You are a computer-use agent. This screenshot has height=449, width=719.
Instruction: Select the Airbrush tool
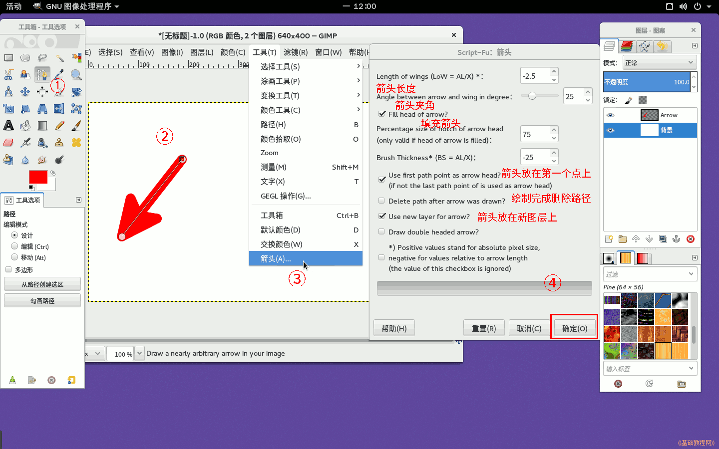click(25, 143)
